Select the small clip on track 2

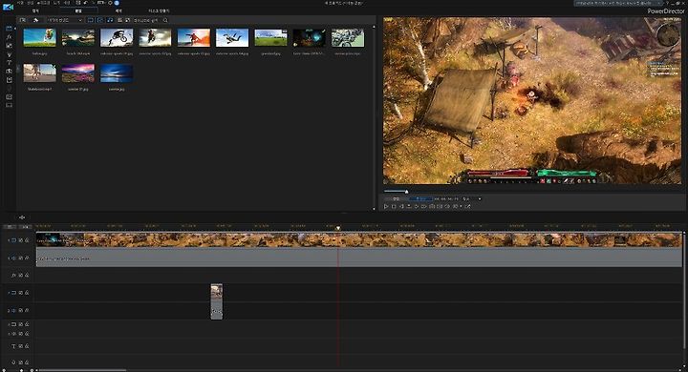click(x=216, y=301)
